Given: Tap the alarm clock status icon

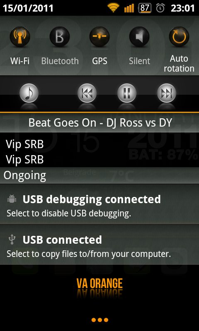Looking at the screenshot, I should (160, 8).
